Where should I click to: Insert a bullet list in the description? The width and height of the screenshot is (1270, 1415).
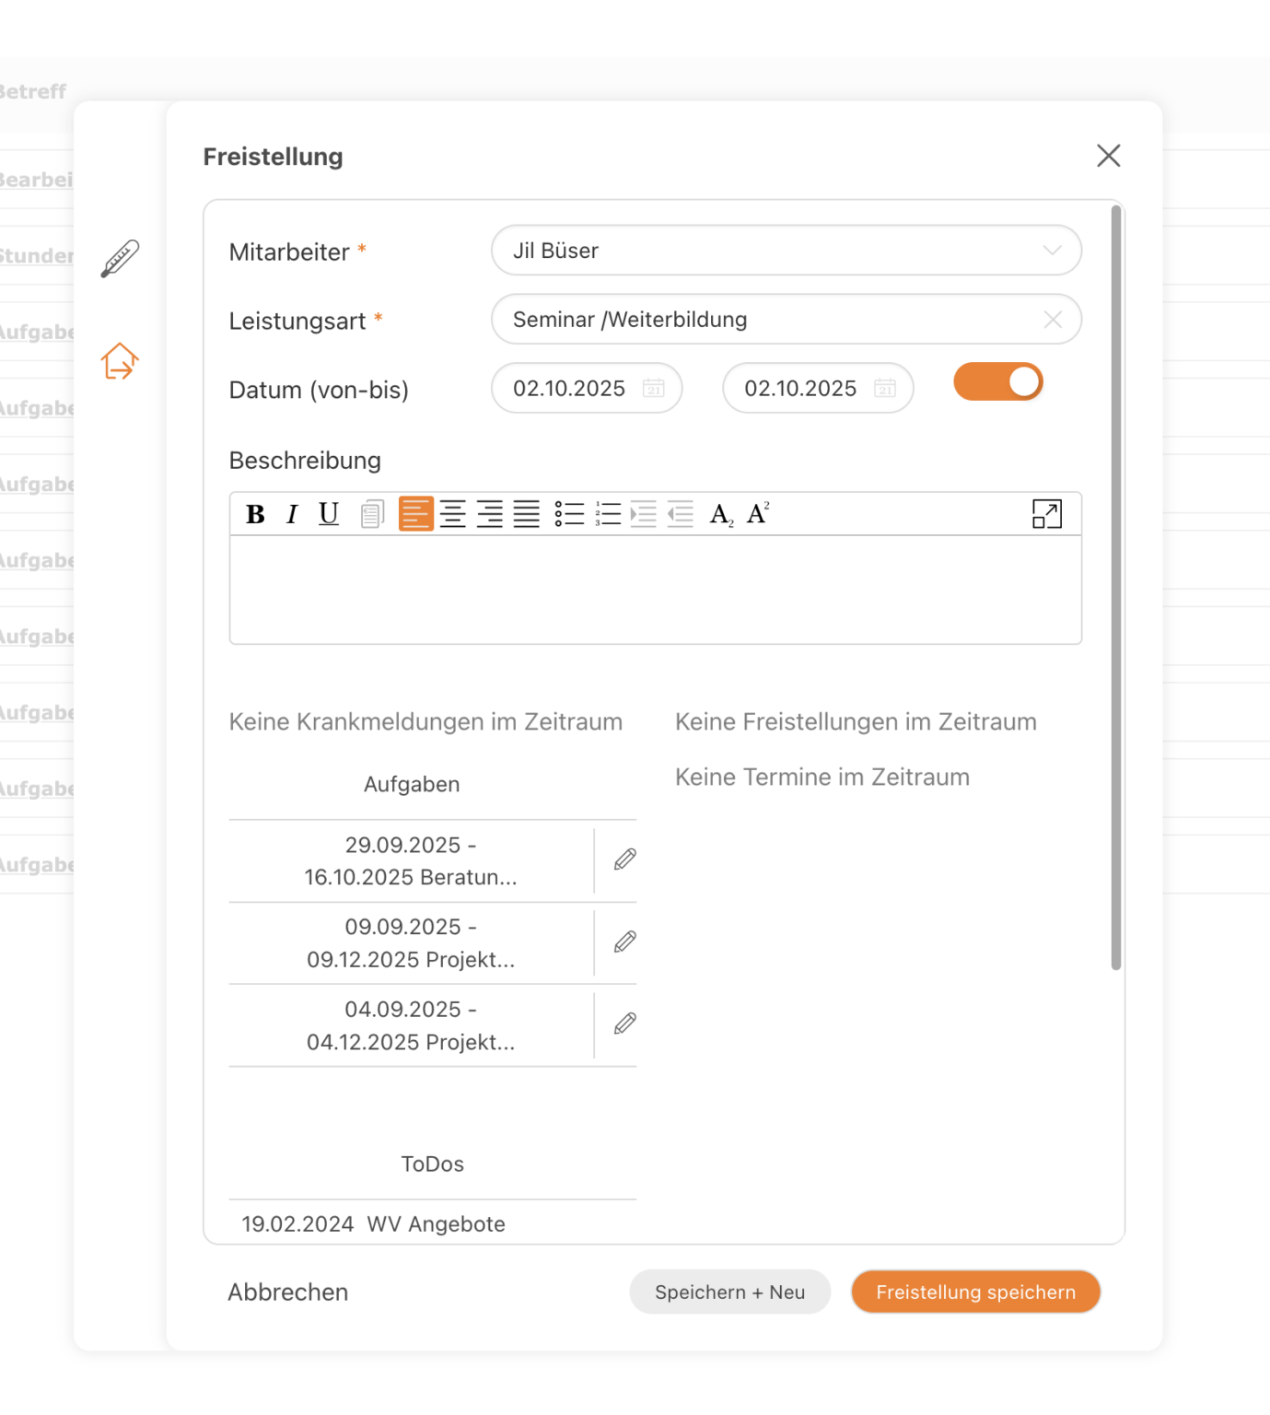pyautogui.click(x=570, y=514)
